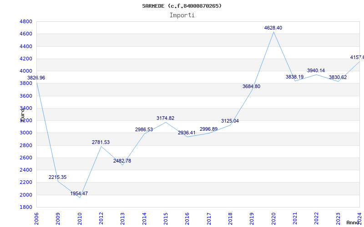This screenshot has width=364, height=227.
Task: Click the x-axis year 2018
Action: [230, 219]
